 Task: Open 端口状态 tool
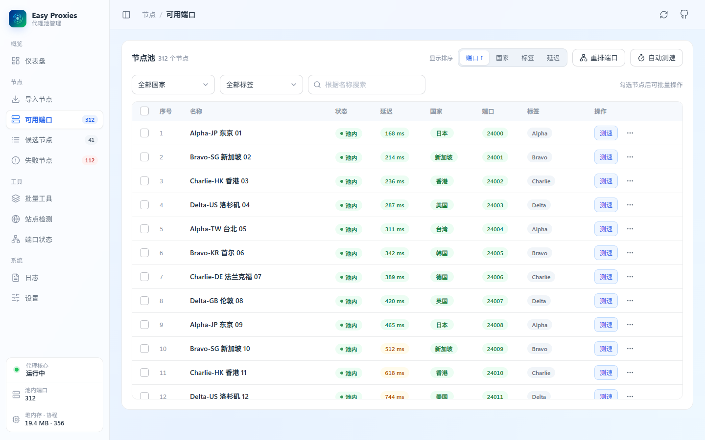54,240
